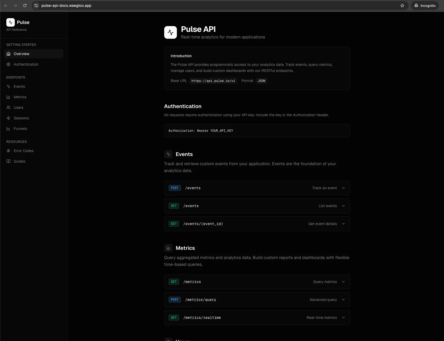Expand the GET /events List events chevron
The image size is (444, 341).
[x=343, y=206]
